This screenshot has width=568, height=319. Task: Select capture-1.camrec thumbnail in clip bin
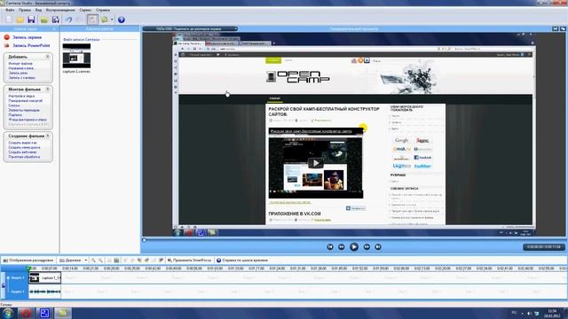coord(76,56)
